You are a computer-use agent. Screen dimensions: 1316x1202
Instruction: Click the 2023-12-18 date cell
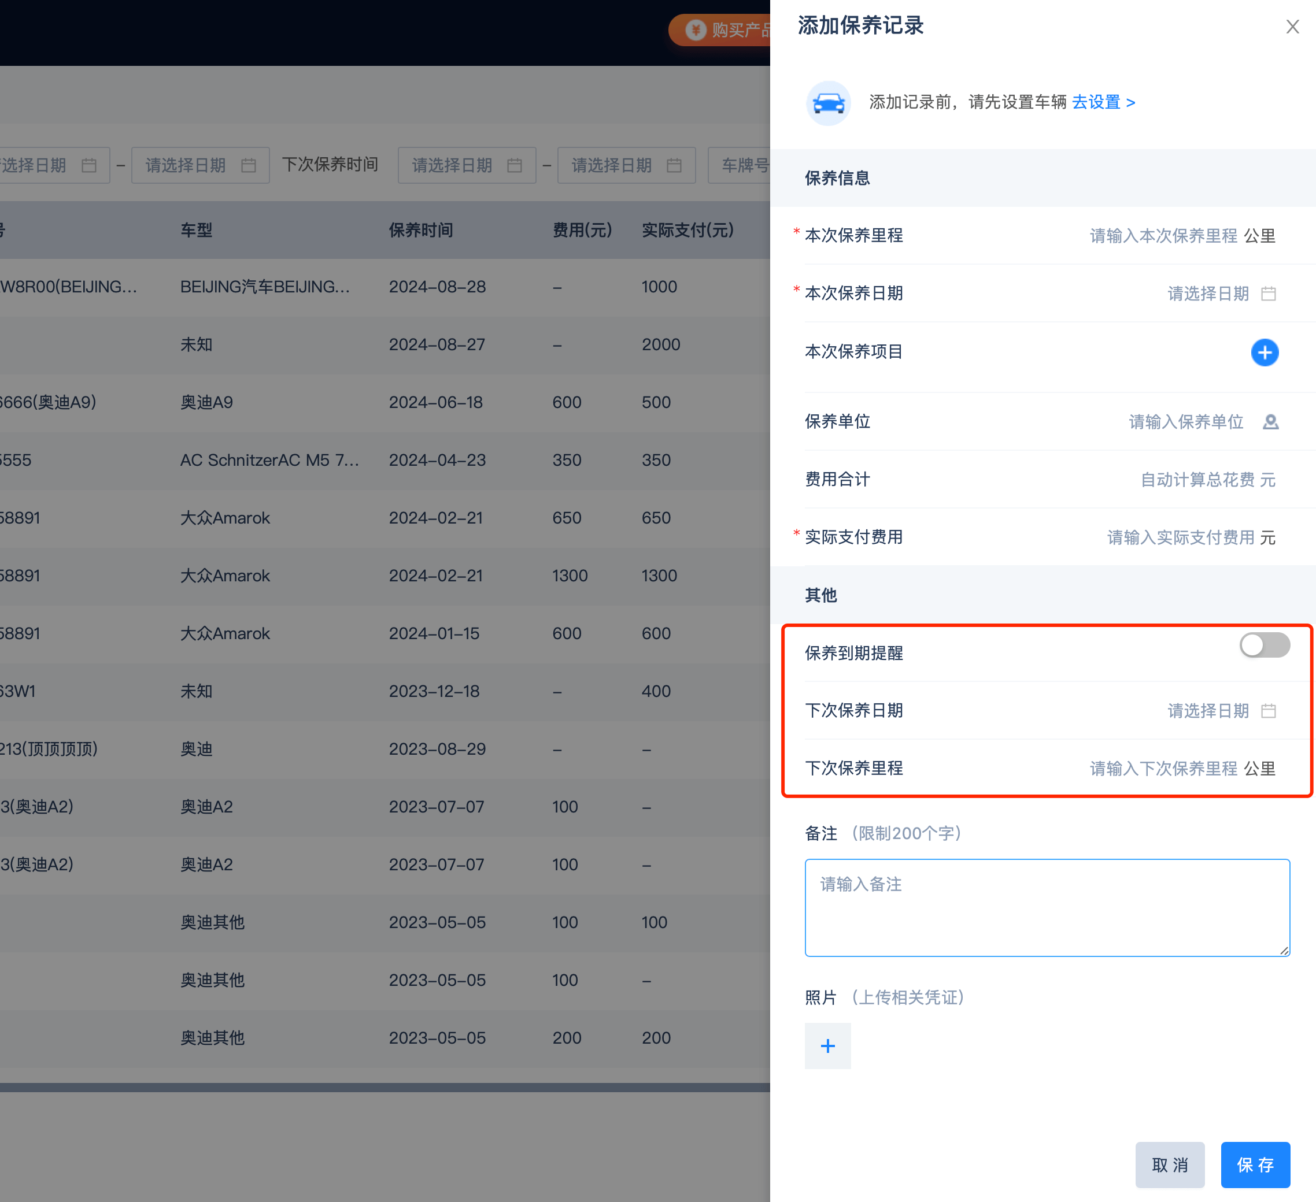click(434, 692)
